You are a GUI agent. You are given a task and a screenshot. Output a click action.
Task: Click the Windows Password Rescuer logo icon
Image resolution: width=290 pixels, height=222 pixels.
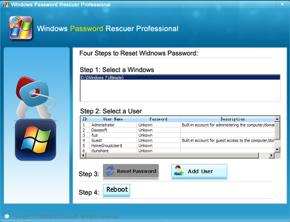tap(21, 28)
